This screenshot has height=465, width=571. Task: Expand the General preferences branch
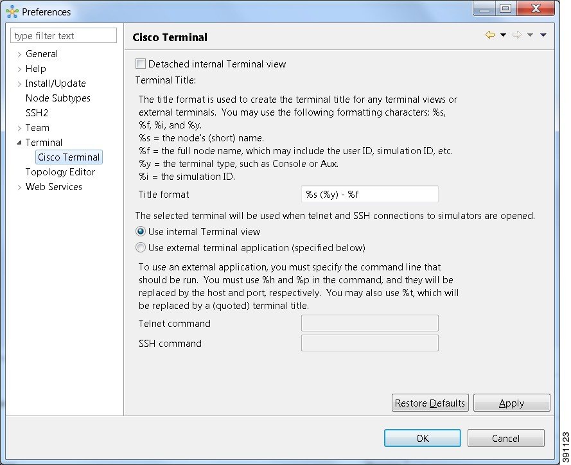[x=18, y=54]
